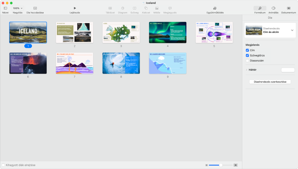Click the Iceland document title
The image size is (298, 169).
point(151,3)
